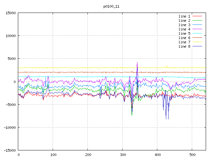Select the "line 6" legend label

click(184, 38)
